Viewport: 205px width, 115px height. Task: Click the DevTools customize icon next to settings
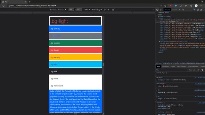point(201,10)
